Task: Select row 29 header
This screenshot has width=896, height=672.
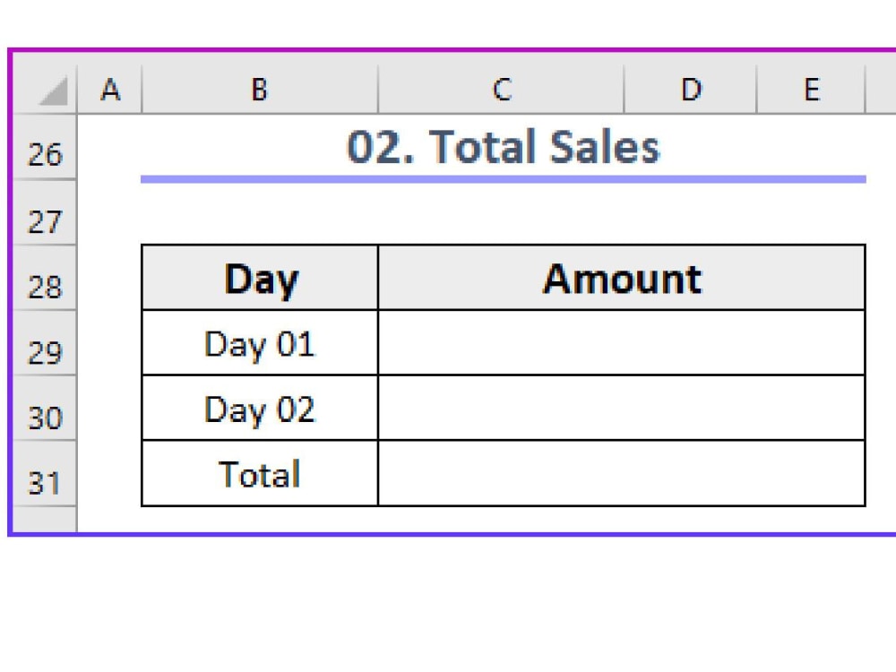Action: click(45, 343)
